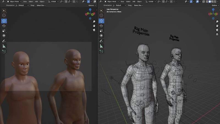The image size is (220, 124).
Task: Select Measure tool in right viewport
Action: click(101, 46)
